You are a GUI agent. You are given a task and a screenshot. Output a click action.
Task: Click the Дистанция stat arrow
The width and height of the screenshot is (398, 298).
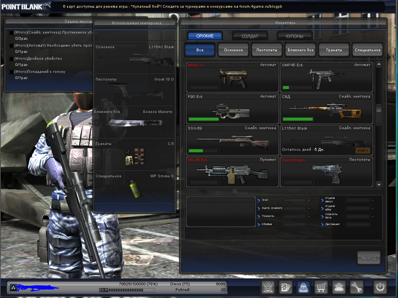click(322, 225)
